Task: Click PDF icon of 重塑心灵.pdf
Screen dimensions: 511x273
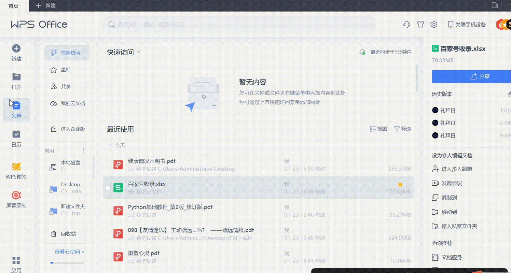Action: click(x=118, y=257)
